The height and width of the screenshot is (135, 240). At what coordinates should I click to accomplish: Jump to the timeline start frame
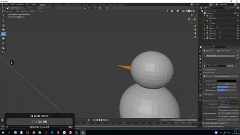[94, 120]
